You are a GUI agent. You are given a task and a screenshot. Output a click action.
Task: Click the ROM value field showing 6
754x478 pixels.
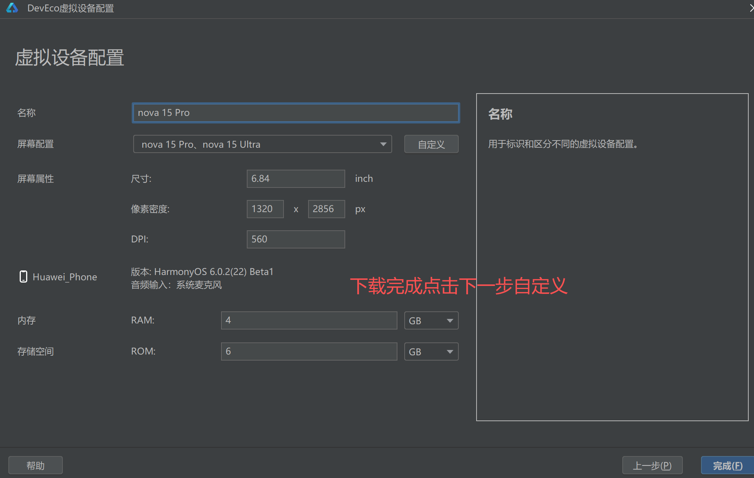[309, 351]
